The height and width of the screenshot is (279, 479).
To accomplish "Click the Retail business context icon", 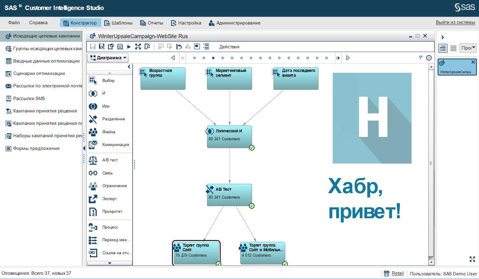I will pyautogui.click(x=387, y=274).
